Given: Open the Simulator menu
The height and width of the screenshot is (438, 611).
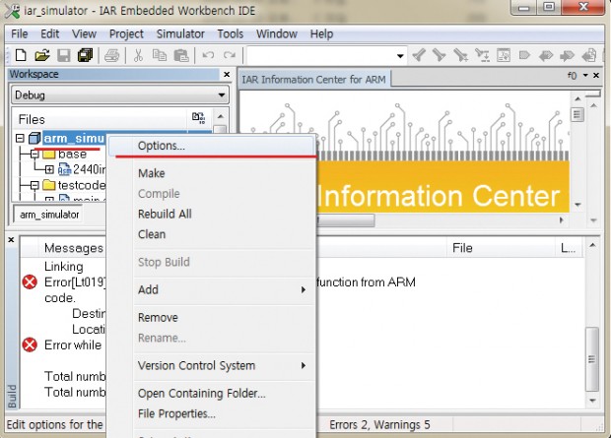Looking at the screenshot, I should (180, 33).
